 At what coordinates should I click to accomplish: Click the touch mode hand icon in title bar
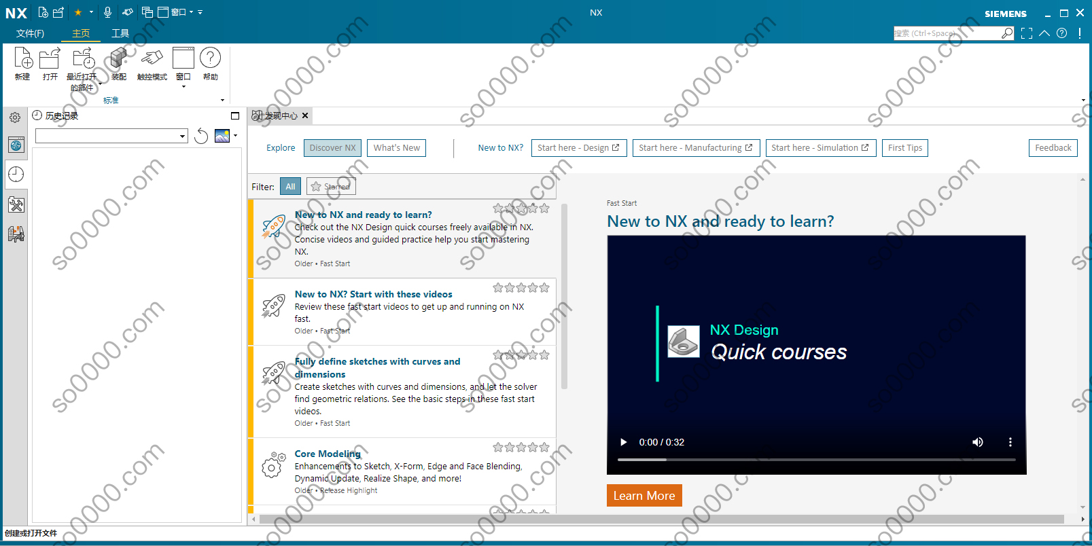(x=128, y=12)
